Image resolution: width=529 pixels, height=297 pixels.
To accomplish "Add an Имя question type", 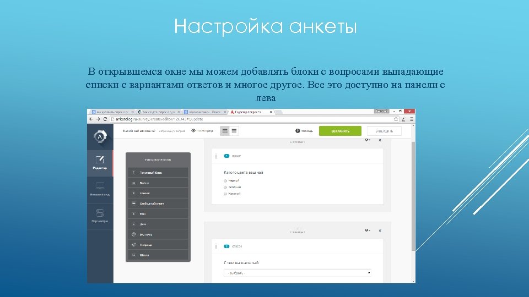I will coord(158,214).
